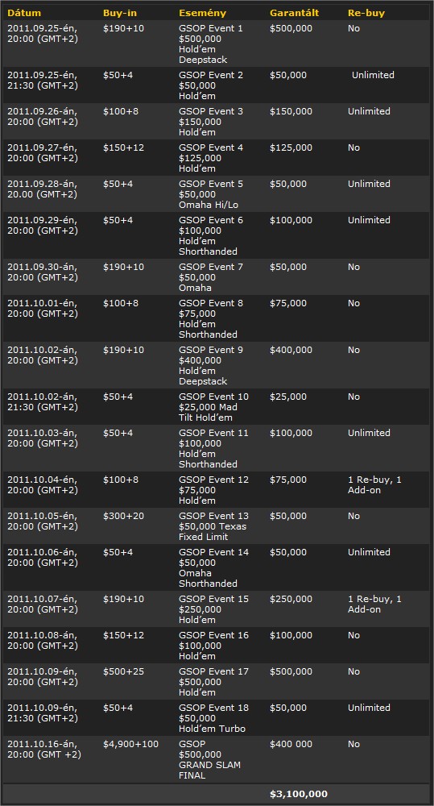
Task: Click the Esemény column header
Action: [202, 13]
